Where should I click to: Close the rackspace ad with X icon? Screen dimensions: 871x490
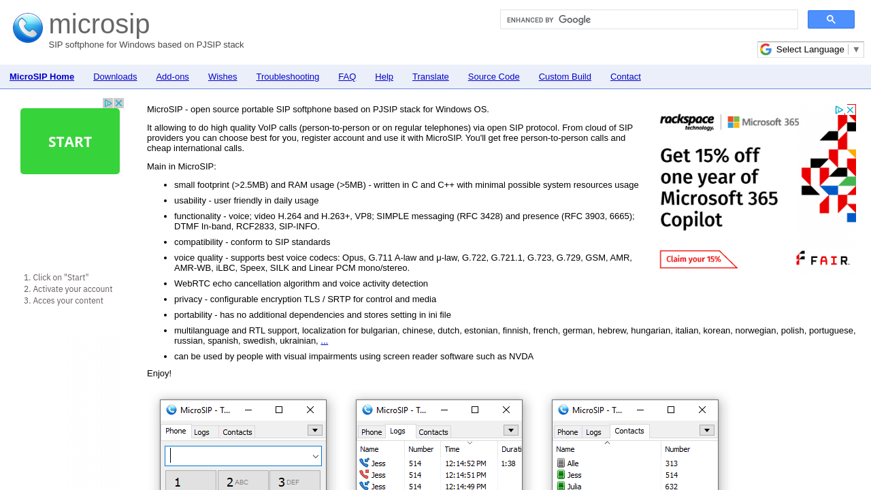851,110
